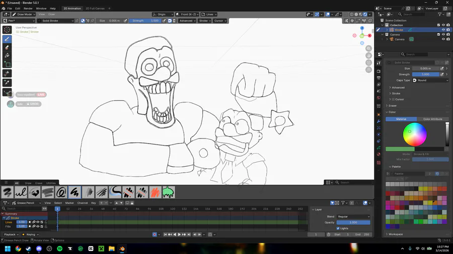The image size is (453, 254).
Task: Click the X axis on the navigation gizmo
Action: click(369, 36)
